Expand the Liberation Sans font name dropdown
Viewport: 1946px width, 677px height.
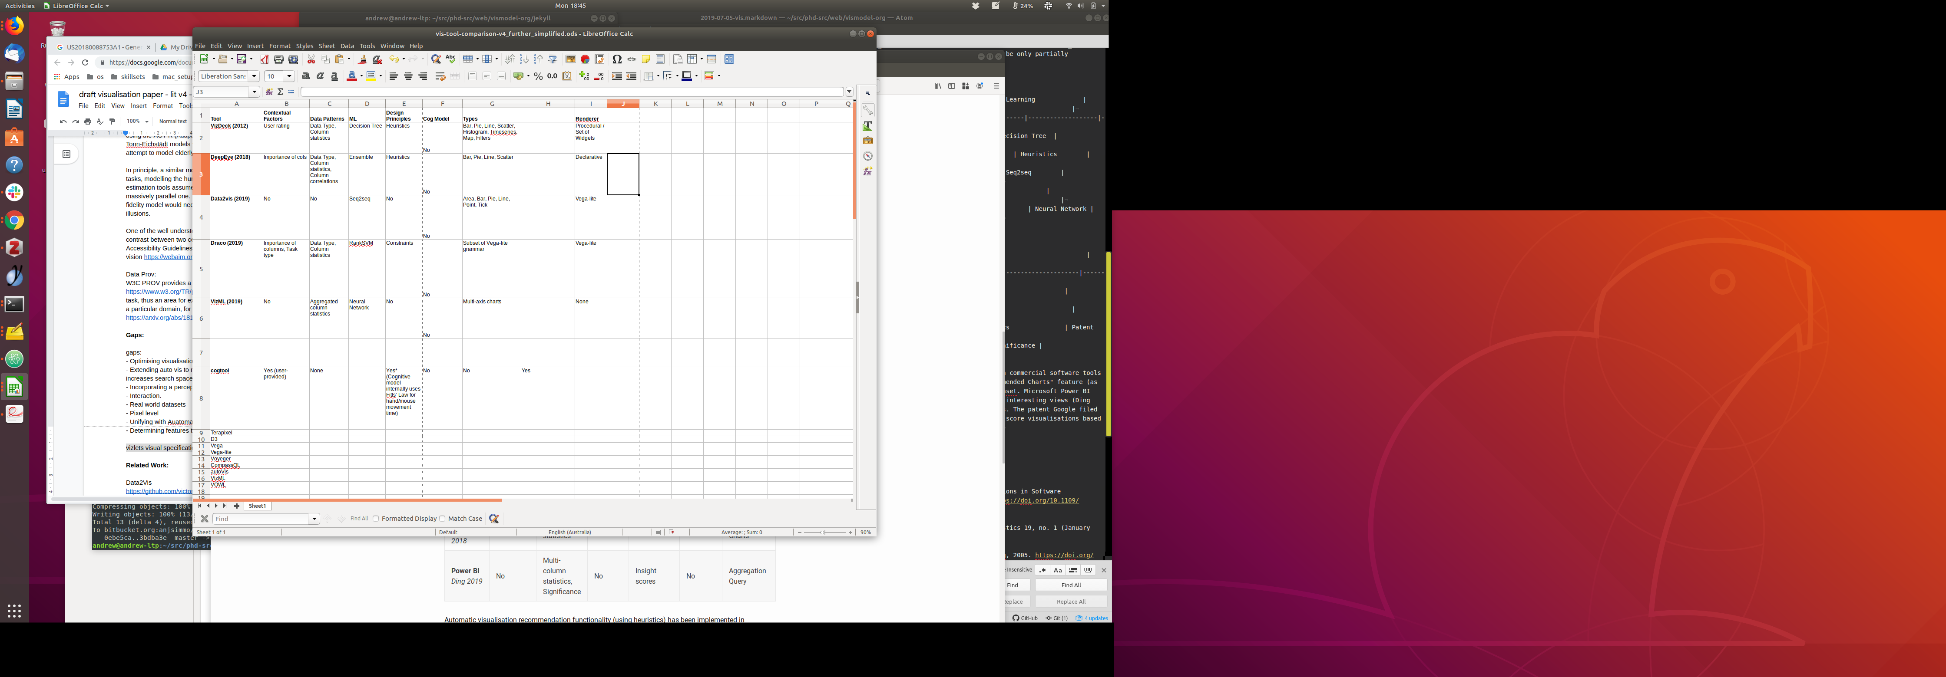[x=255, y=76]
